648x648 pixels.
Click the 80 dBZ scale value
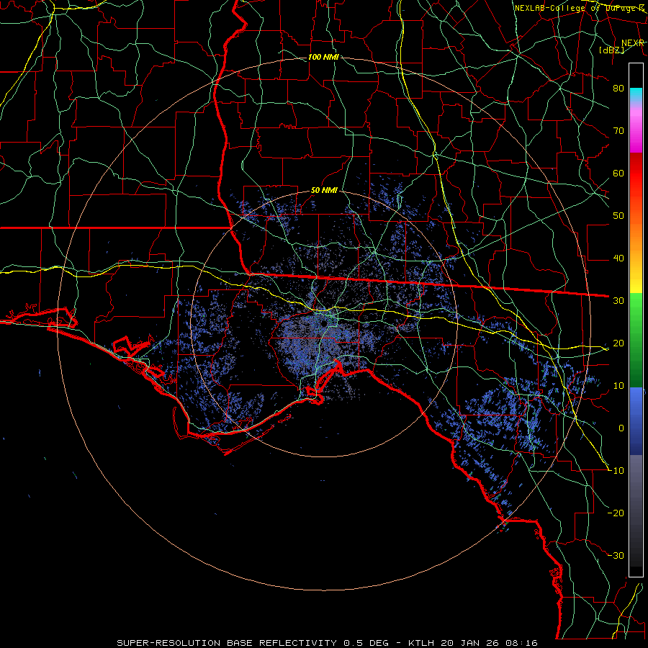(x=618, y=89)
